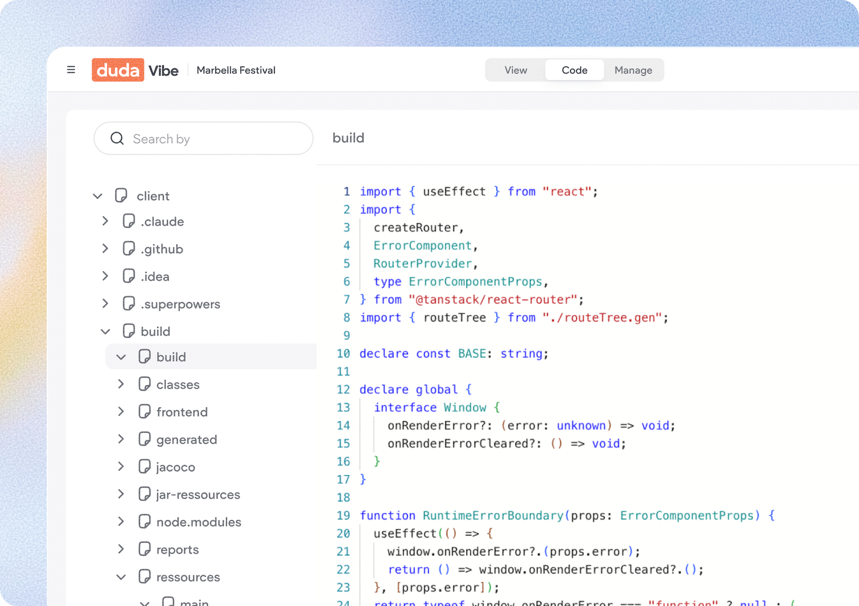Collapse the client folder chevron
The image size is (859, 606).
click(x=98, y=196)
